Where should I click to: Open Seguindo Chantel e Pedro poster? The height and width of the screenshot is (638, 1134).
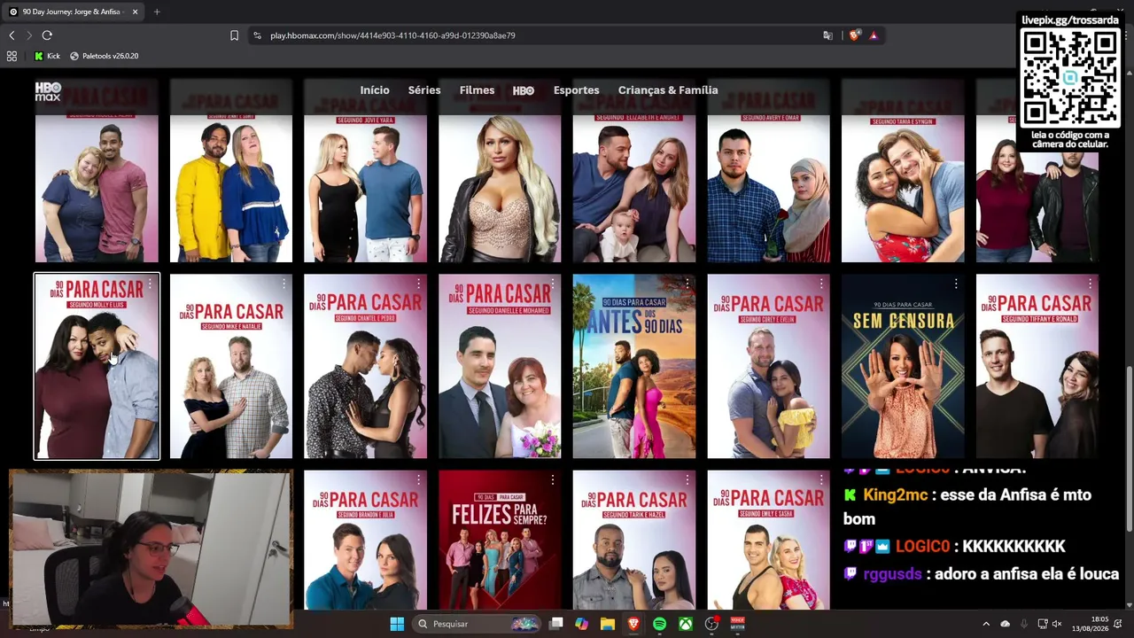[365, 366]
